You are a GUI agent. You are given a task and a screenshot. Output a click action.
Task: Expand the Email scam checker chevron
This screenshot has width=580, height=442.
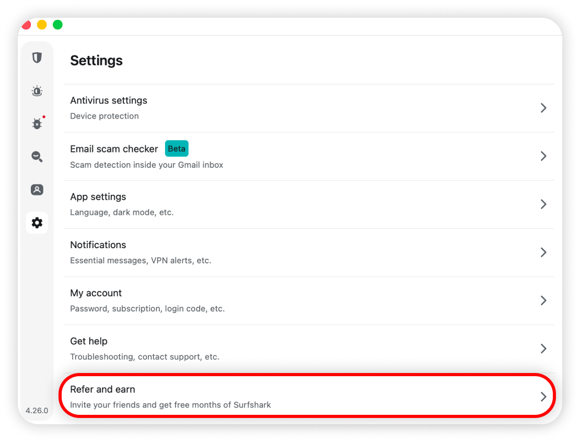543,156
